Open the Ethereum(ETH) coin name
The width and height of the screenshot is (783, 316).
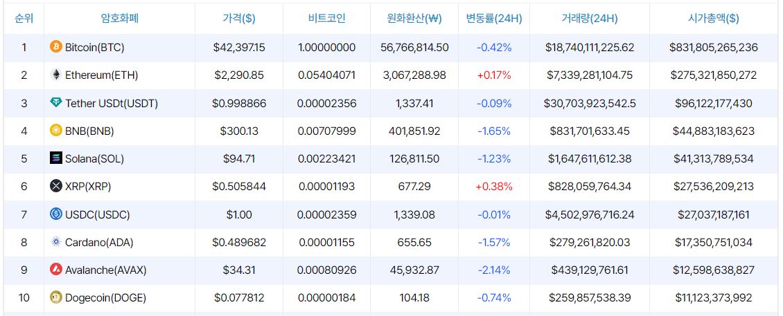point(101,75)
